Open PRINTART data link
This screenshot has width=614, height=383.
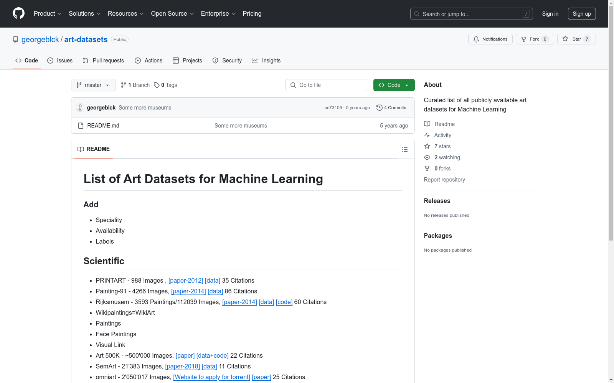tap(213, 280)
